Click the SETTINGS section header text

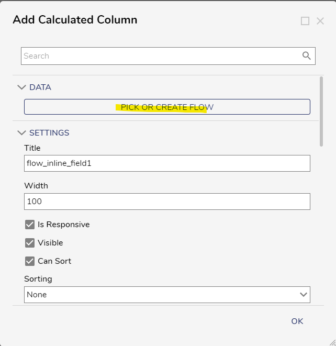pos(49,133)
